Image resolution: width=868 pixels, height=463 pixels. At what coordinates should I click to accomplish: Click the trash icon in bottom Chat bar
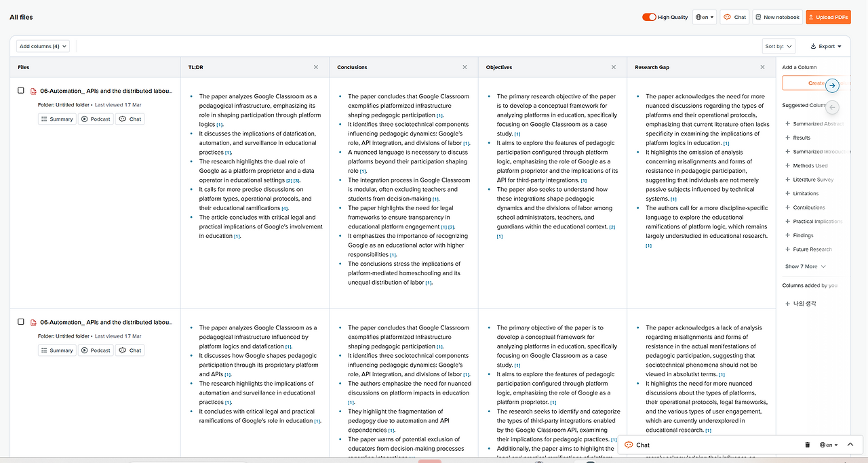click(x=808, y=445)
